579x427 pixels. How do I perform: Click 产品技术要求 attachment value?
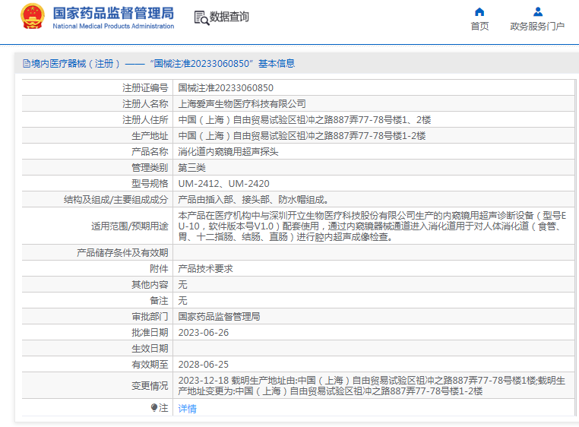[x=205, y=268]
